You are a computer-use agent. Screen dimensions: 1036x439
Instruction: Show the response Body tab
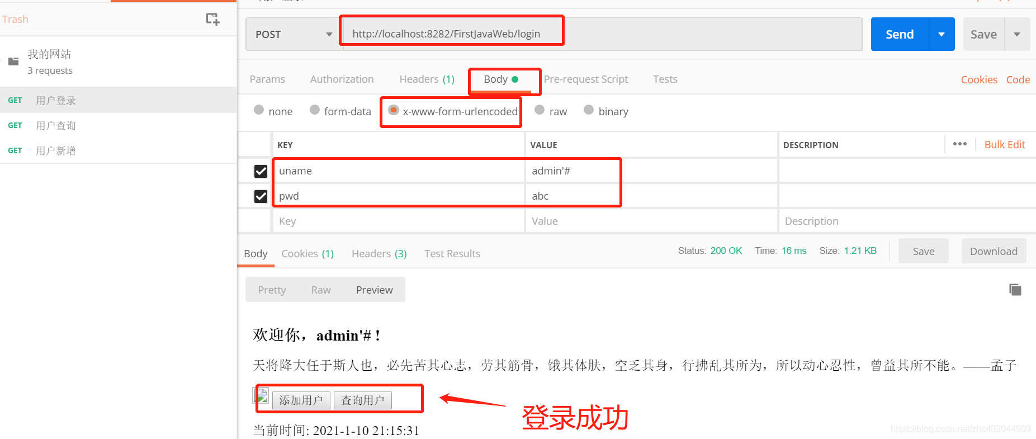(256, 254)
